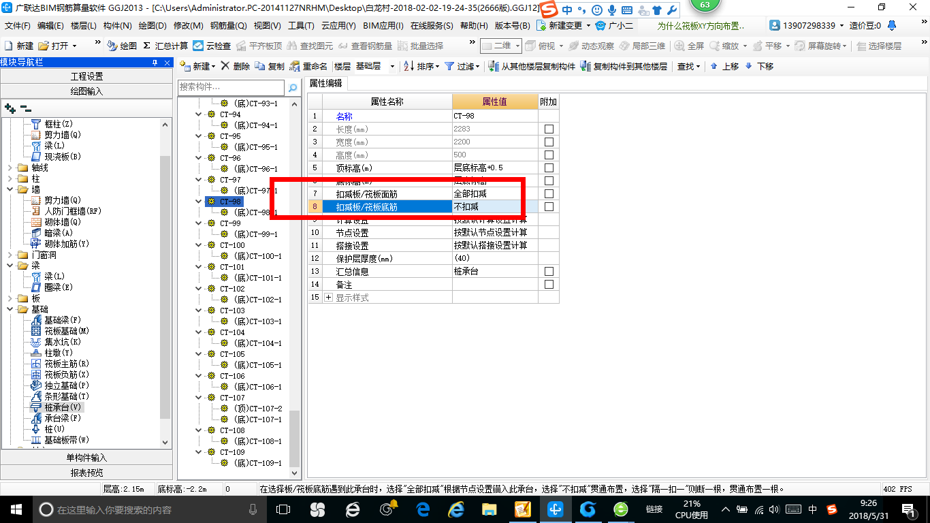Tick 附加 checkbox for 扣减板/筏板底筋

tap(549, 206)
